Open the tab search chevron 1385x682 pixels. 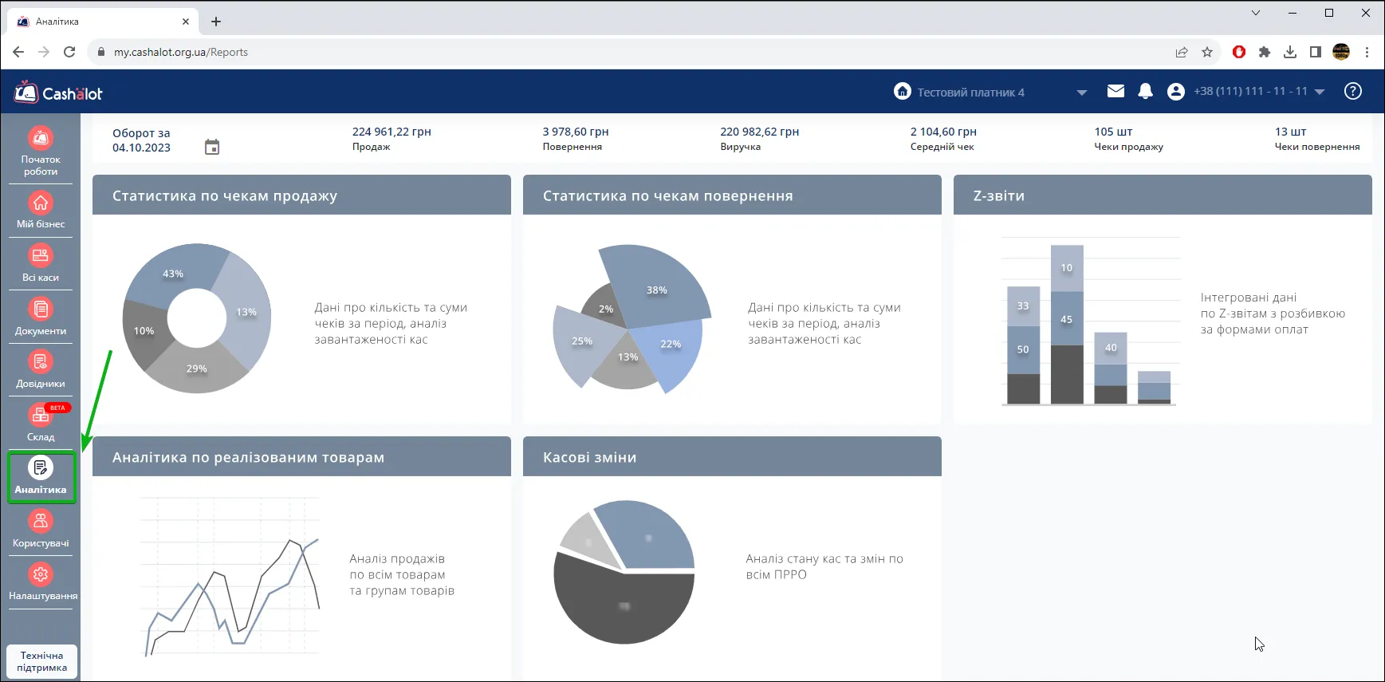coord(1256,13)
